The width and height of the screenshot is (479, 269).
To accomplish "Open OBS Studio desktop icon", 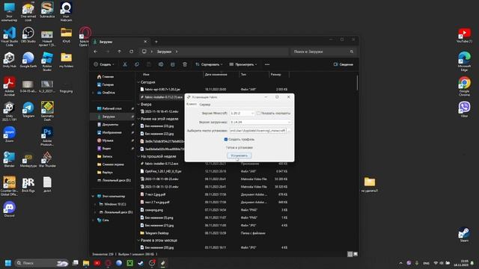I will [x=28, y=35].
